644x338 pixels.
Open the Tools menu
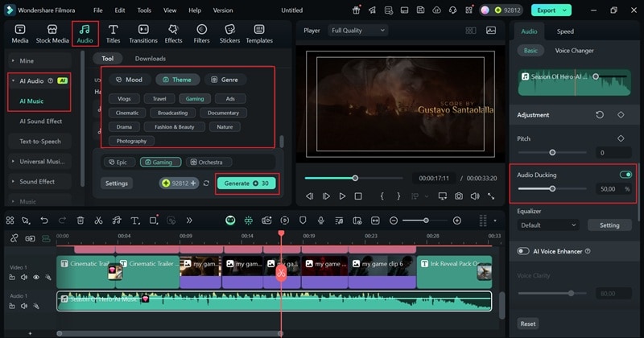click(144, 10)
